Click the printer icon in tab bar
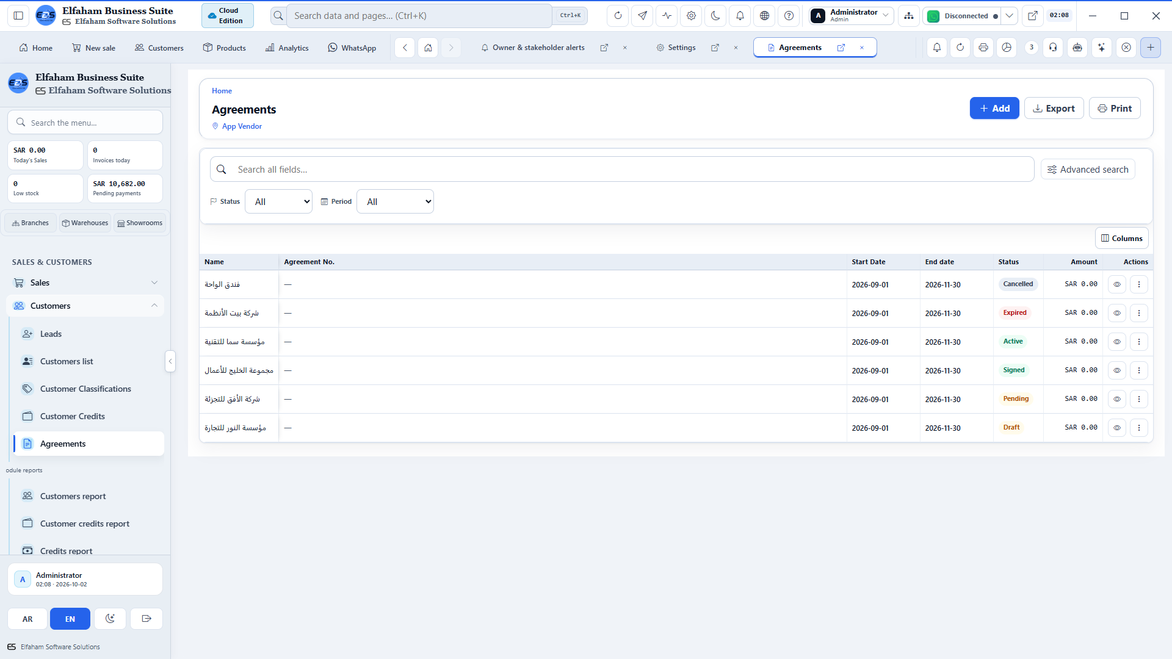The image size is (1172, 659). click(x=983, y=48)
